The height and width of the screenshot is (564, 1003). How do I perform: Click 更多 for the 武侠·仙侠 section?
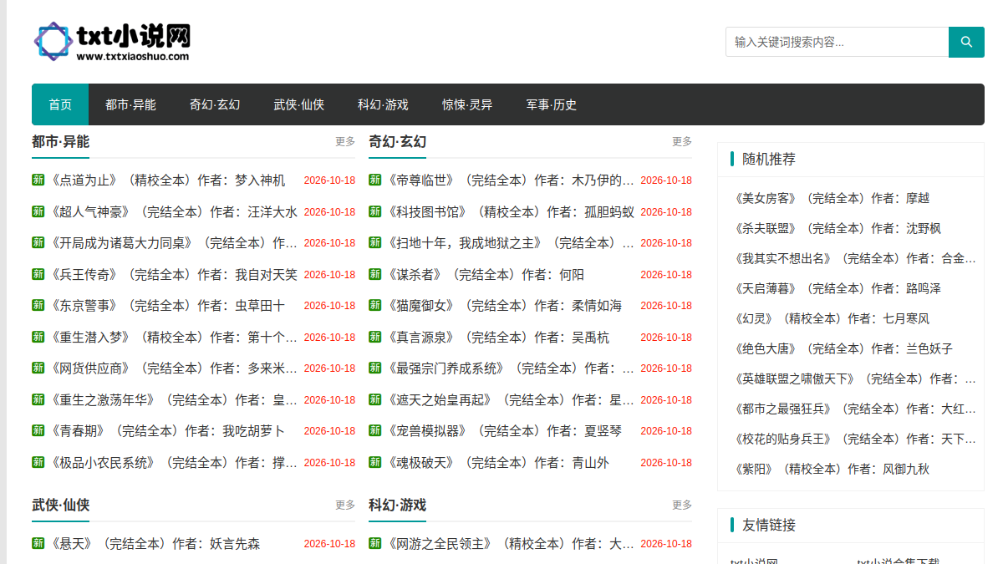[345, 505]
